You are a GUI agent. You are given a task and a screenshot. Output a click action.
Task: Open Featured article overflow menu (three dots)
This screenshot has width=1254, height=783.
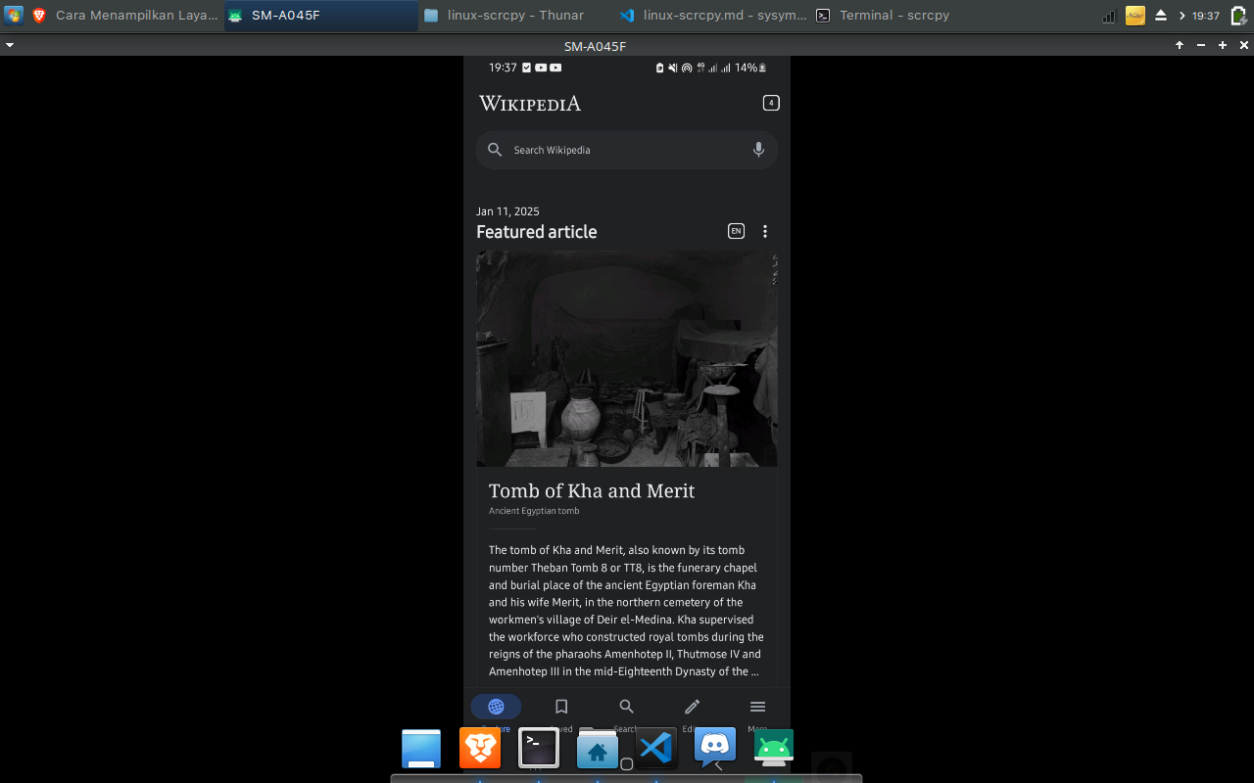click(765, 232)
